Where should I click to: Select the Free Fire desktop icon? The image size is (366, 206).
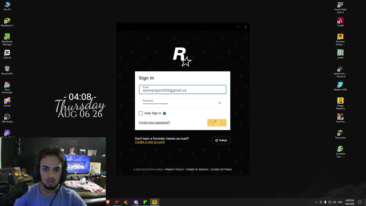coord(340,118)
